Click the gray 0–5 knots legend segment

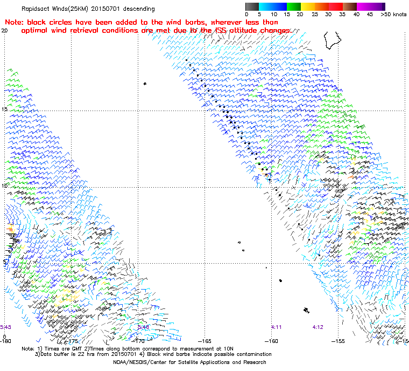coord(252,6)
